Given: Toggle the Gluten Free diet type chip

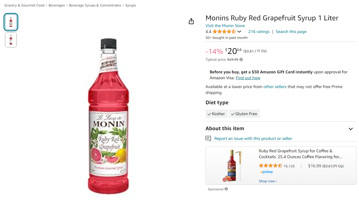Looking at the screenshot, I should click(244, 114).
